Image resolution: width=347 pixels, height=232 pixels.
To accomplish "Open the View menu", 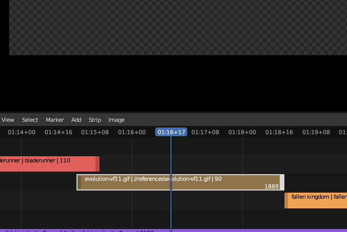I will tap(8, 120).
